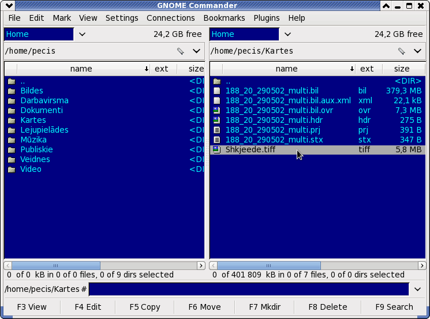Click the F3 View button
Viewport: 430px width, 319px height.
pyautogui.click(x=32, y=307)
